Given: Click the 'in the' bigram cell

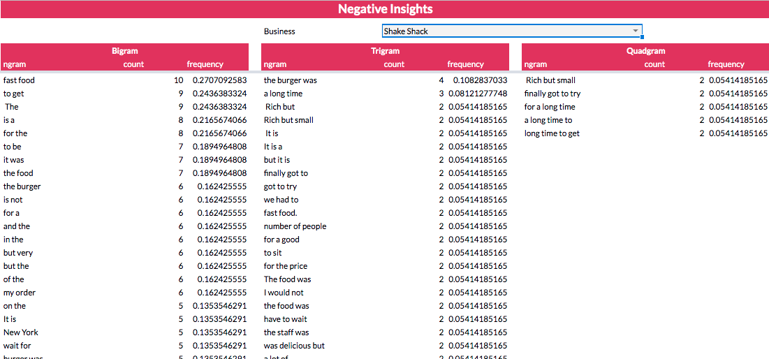Looking at the screenshot, I should click(x=13, y=240).
